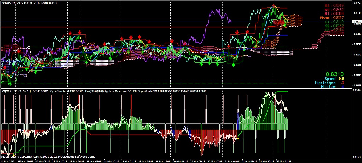Click the yellow arrow in the indicator panel

pyautogui.click(x=238, y=139)
